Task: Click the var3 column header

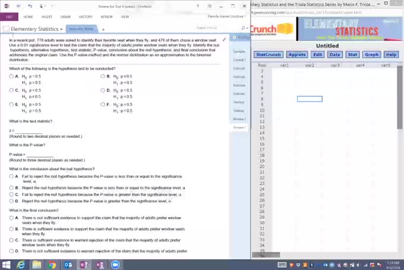Action: click(x=334, y=64)
